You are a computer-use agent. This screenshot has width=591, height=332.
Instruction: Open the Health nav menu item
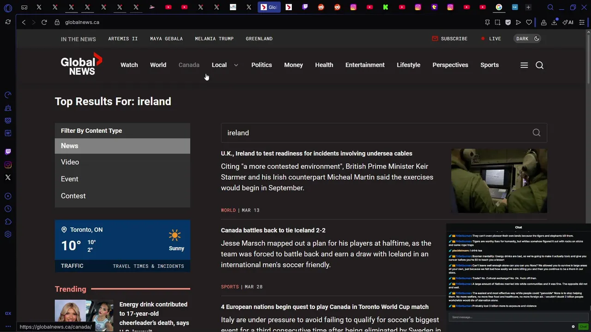click(x=324, y=65)
